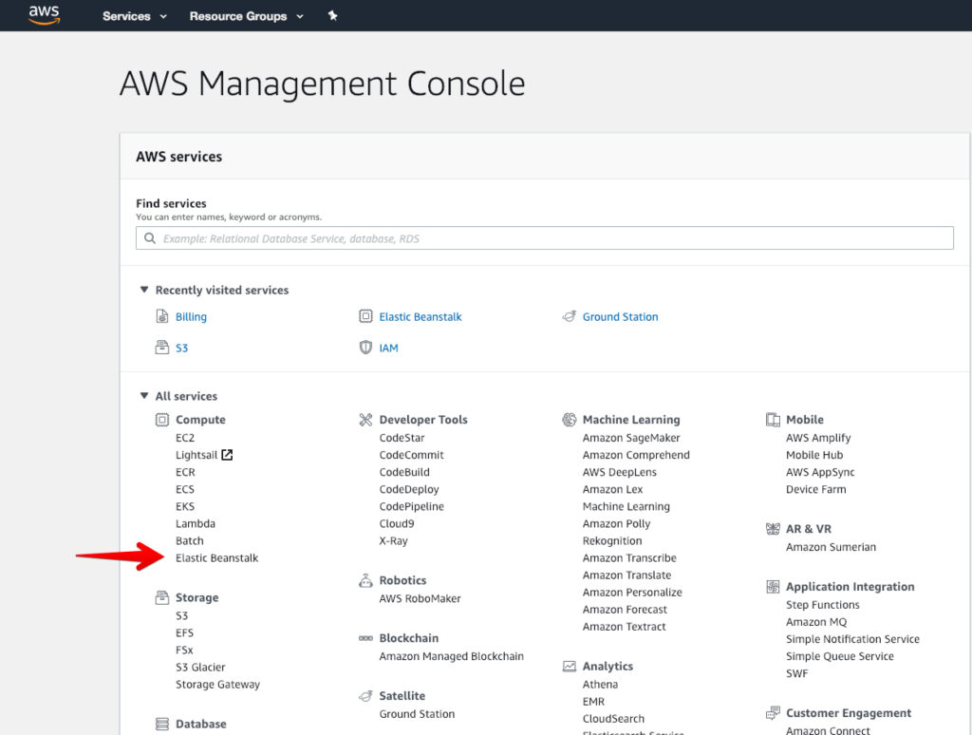Open CodeCommit under Developer Tools

pos(412,455)
